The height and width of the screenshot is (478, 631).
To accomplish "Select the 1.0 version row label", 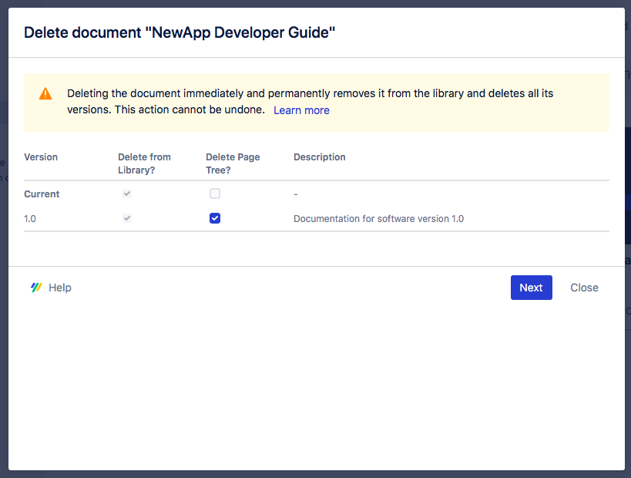I will (30, 219).
